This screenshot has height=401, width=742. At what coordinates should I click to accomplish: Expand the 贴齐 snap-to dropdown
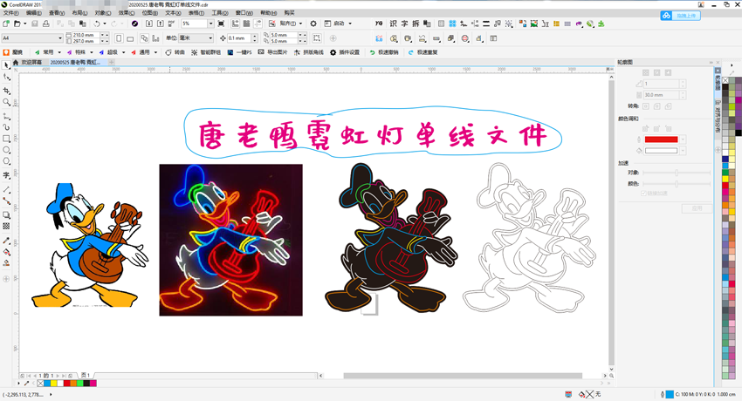coord(300,24)
